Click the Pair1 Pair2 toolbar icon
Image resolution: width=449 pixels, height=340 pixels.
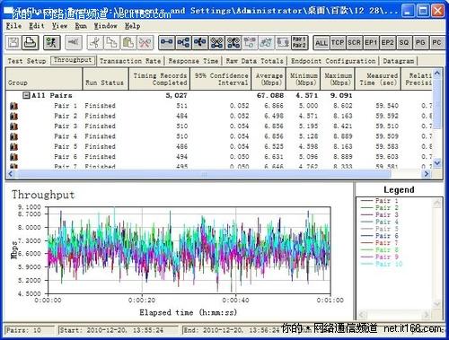(299, 42)
